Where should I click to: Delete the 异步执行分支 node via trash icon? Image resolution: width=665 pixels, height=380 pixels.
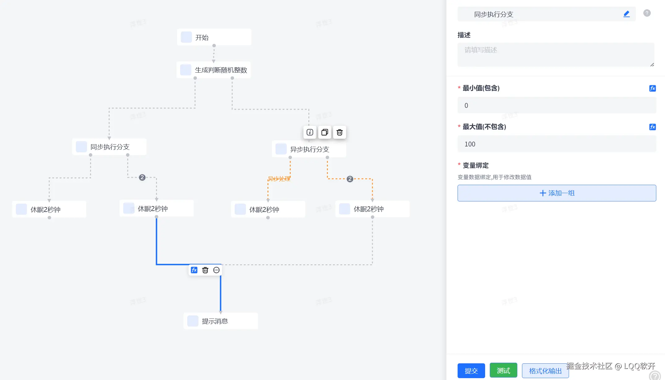pos(339,132)
